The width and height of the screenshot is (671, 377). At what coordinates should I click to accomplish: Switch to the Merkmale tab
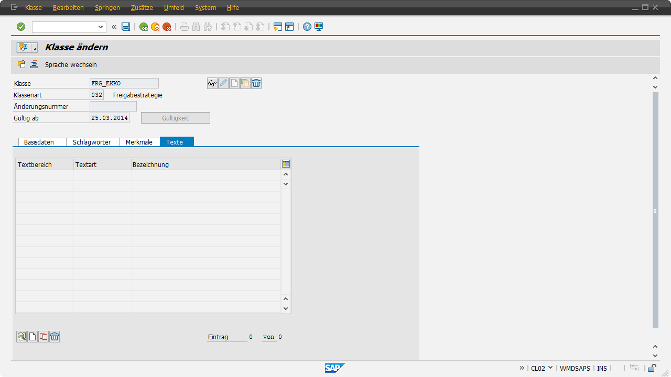(x=139, y=142)
